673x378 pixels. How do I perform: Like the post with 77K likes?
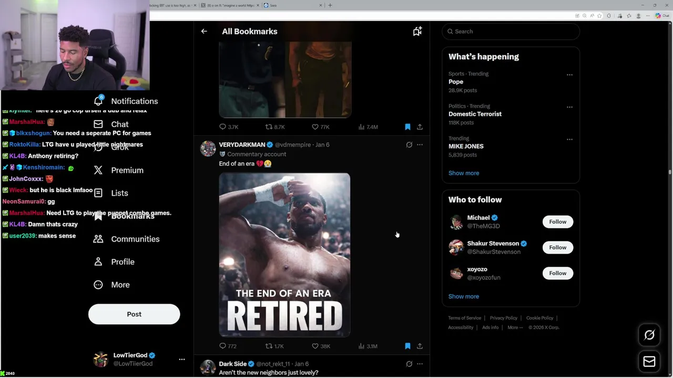point(321,127)
